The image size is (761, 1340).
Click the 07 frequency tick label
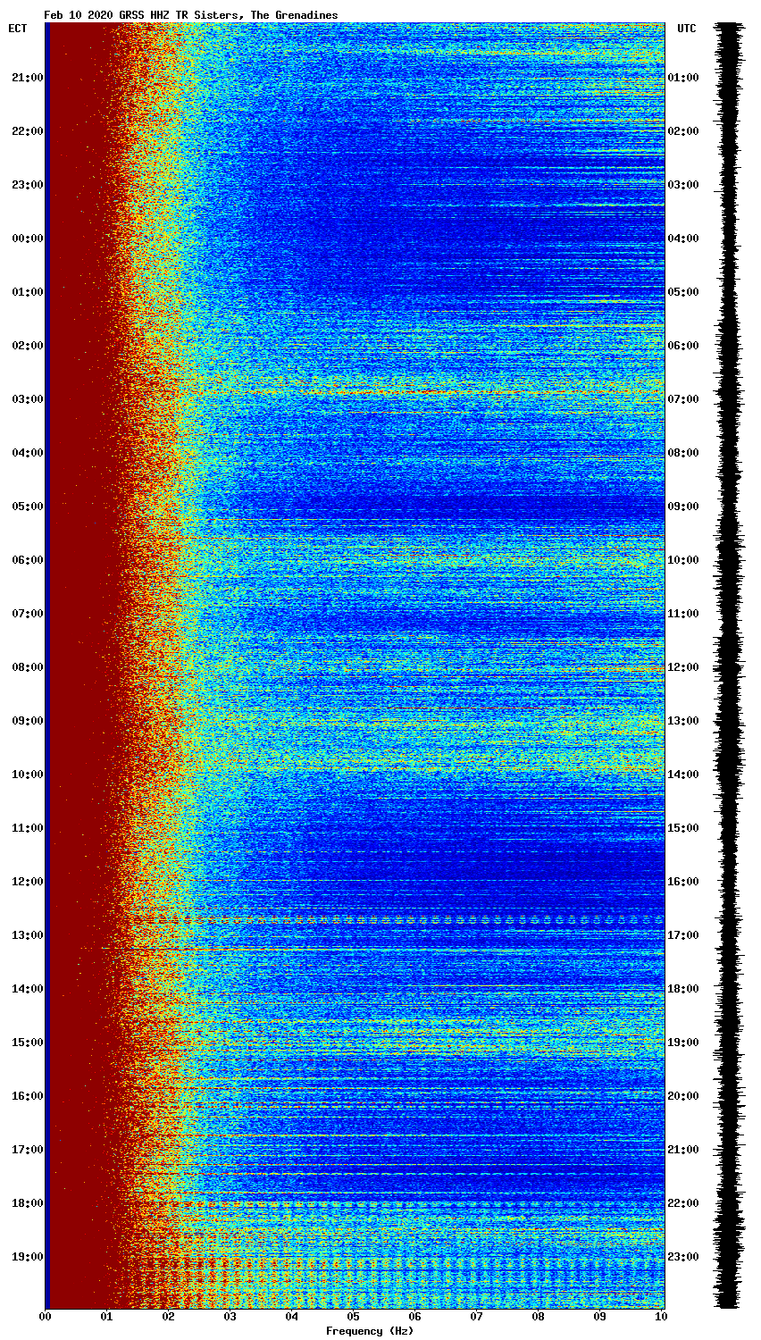(x=477, y=1317)
